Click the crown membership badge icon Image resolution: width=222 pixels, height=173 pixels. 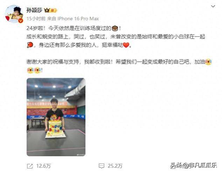47,10
